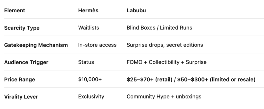Click the Status cell

[x=86, y=62]
